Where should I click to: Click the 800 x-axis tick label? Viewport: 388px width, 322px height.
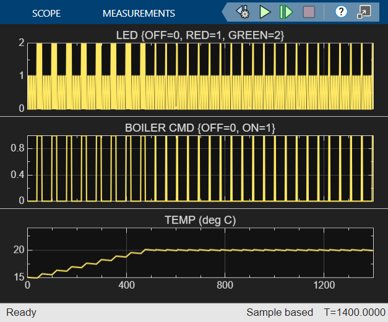[225, 285]
